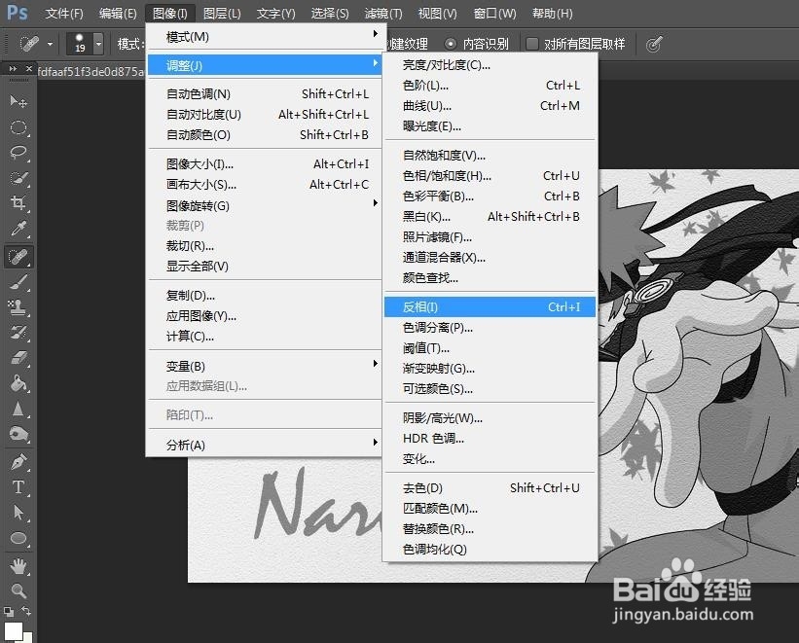Expand the 模式(M) submenu
This screenshot has height=643, width=799.
(265, 37)
